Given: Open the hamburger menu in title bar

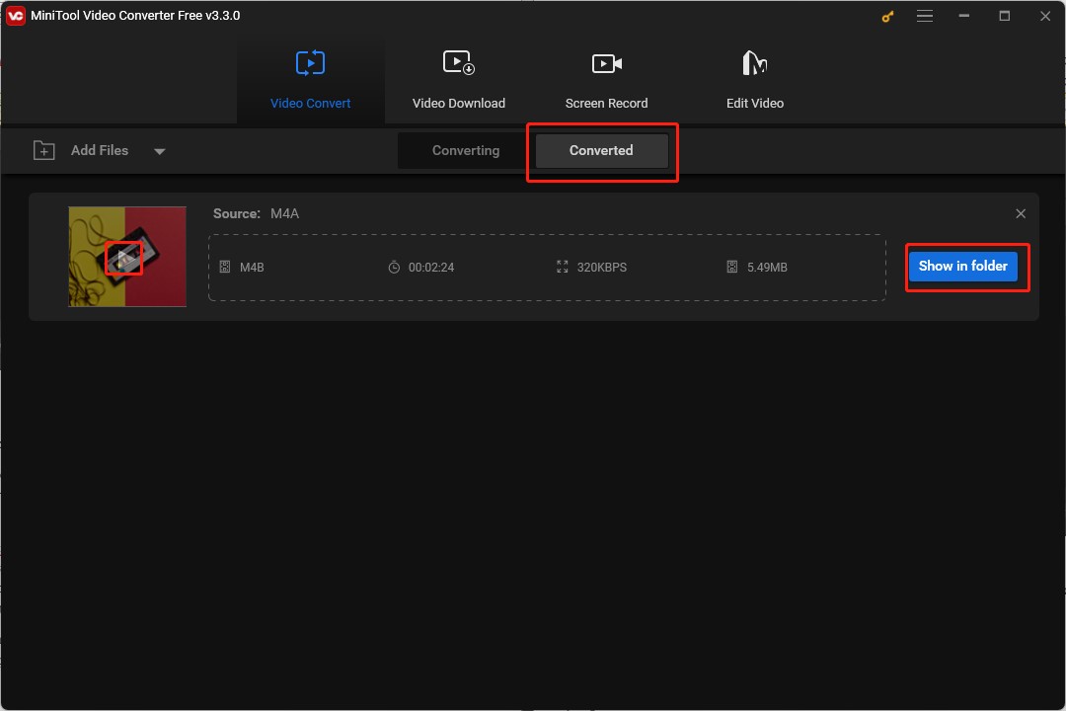Looking at the screenshot, I should click(x=925, y=16).
